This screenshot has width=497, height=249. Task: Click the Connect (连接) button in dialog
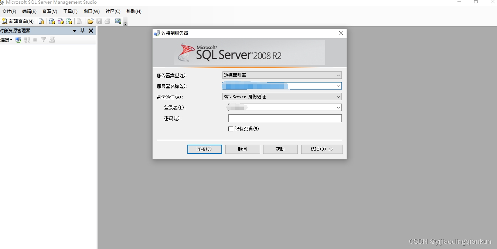pyautogui.click(x=205, y=149)
